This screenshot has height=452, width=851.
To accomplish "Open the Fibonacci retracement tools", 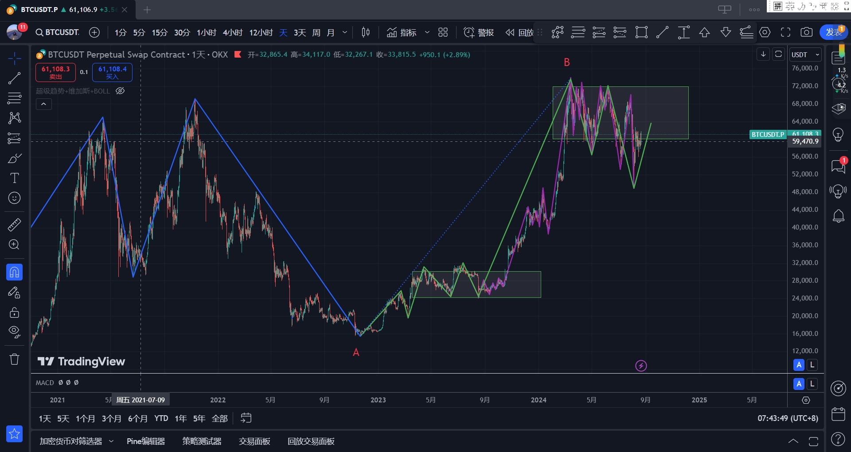I will (x=14, y=98).
